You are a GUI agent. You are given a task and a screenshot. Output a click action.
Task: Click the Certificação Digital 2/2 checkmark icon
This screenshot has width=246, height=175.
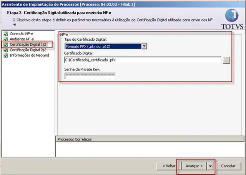coord(6,50)
